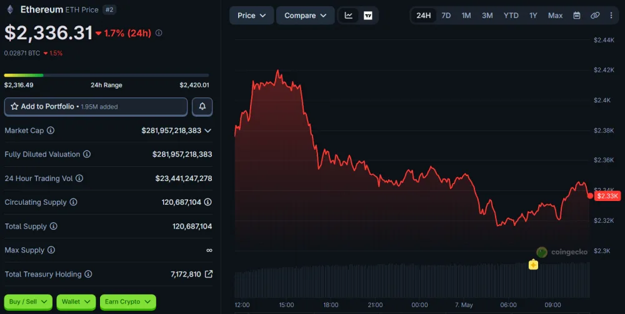Open Max Supply info icon

click(x=51, y=250)
